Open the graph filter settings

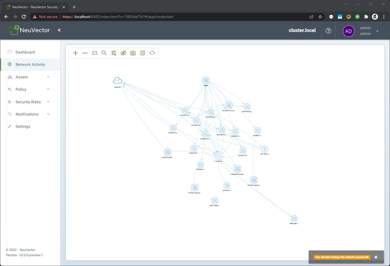point(114,53)
